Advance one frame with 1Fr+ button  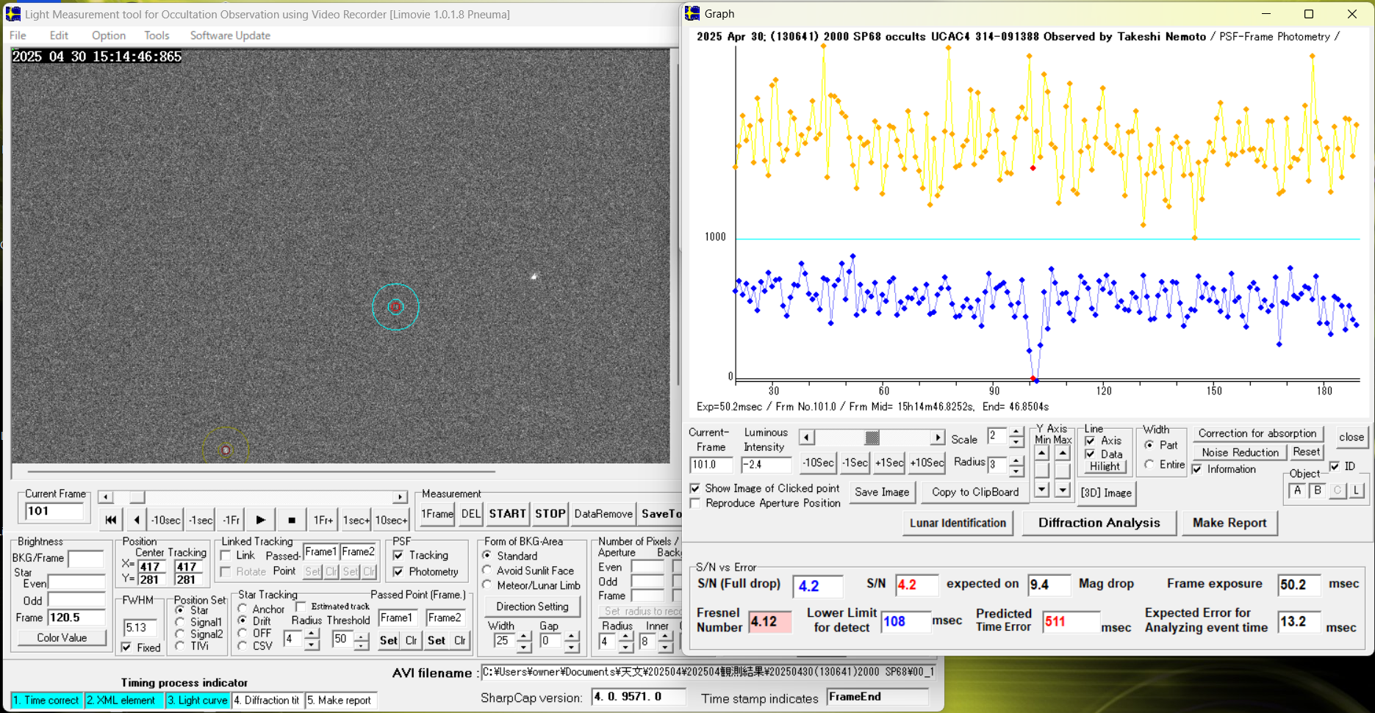pos(323,520)
